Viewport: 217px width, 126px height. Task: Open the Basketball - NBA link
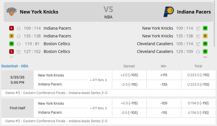click(x=15, y=66)
